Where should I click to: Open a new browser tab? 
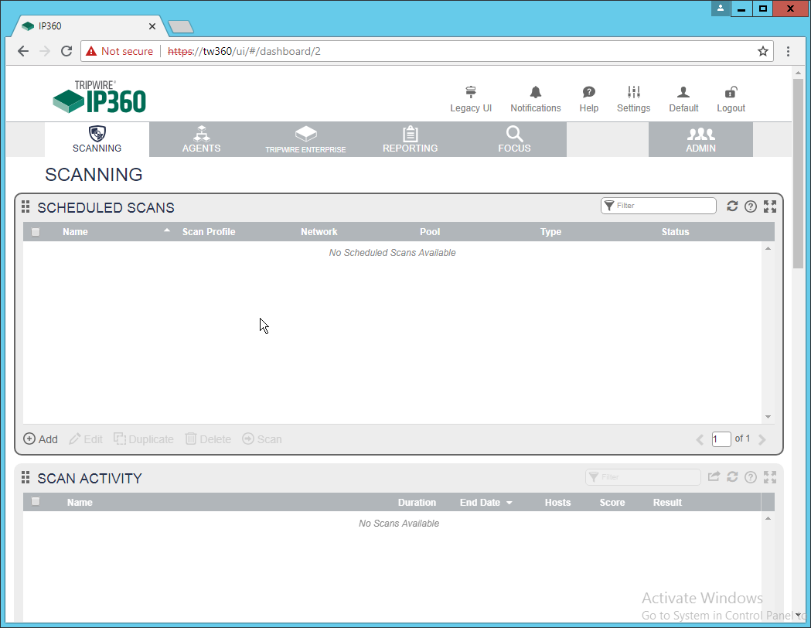click(180, 26)
